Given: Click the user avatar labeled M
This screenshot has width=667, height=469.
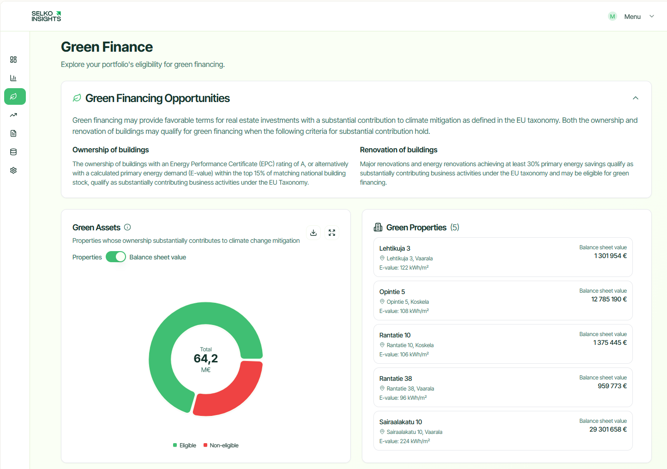Looking at the screenshot, I should [x=613, y=16].
